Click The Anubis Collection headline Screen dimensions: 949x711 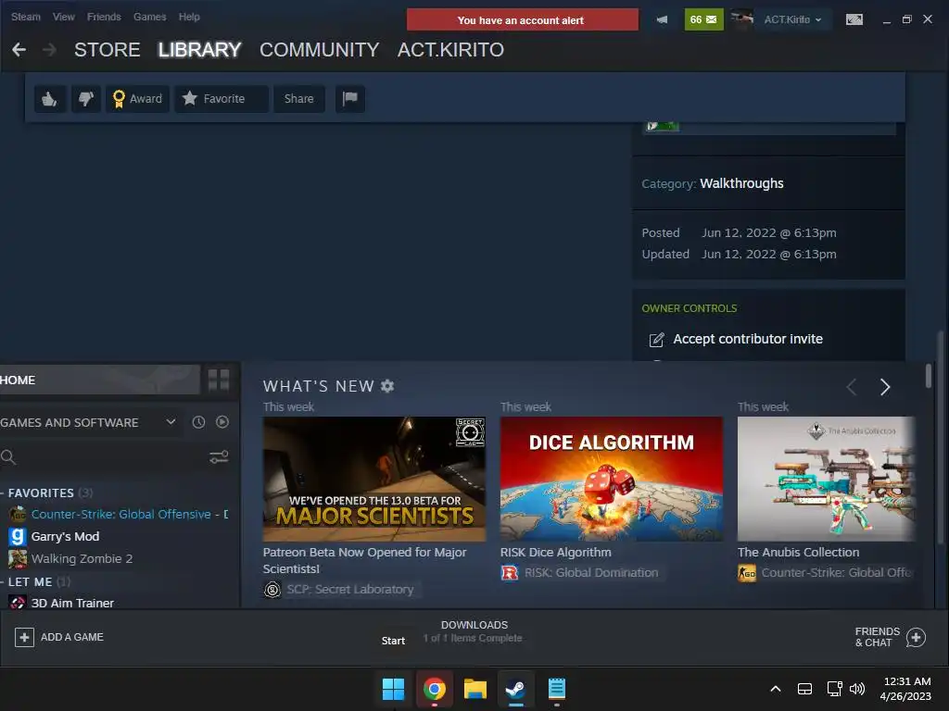coord(798,553)
